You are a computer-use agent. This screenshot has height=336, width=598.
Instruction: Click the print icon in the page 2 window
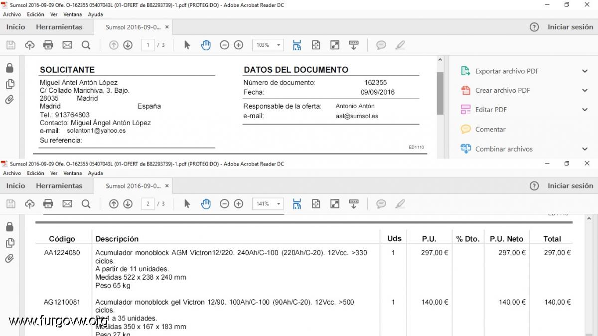[48, 204]
